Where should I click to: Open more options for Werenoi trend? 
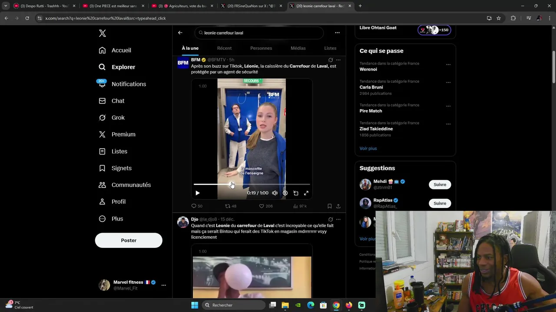[448, 65]
